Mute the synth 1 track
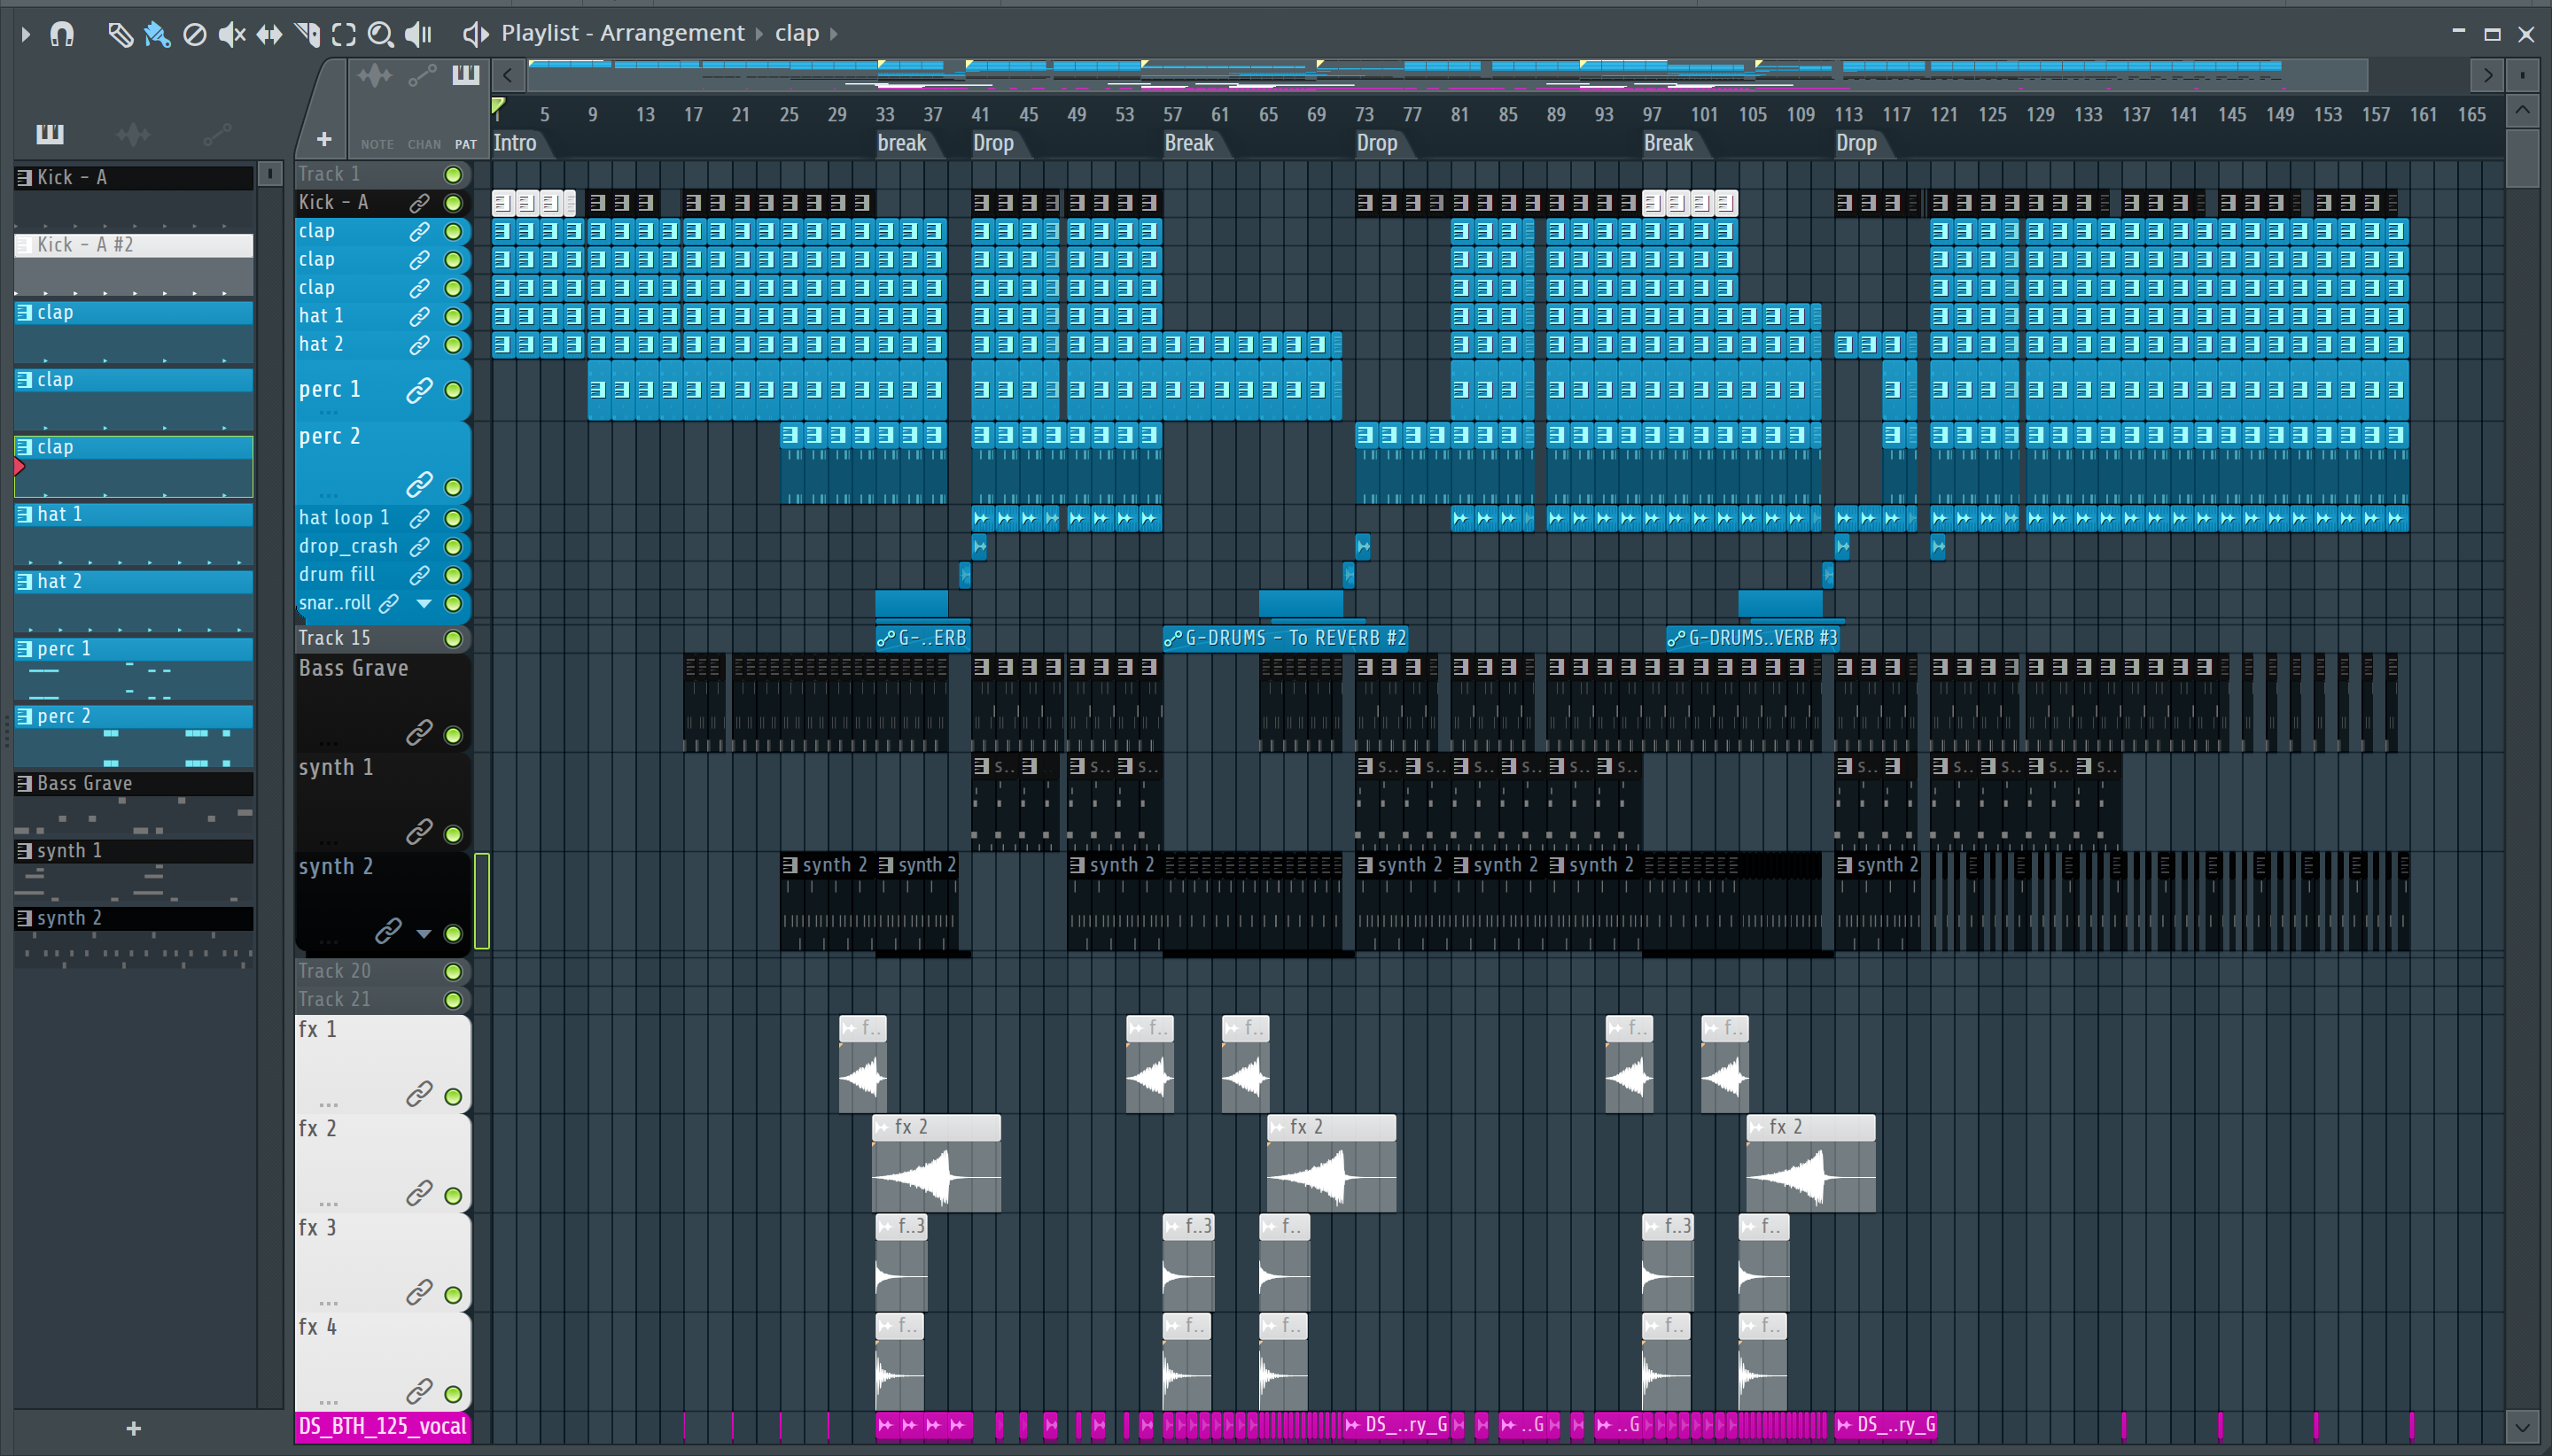This screenshot has width=2552, height=1456. tap(453, 834)
